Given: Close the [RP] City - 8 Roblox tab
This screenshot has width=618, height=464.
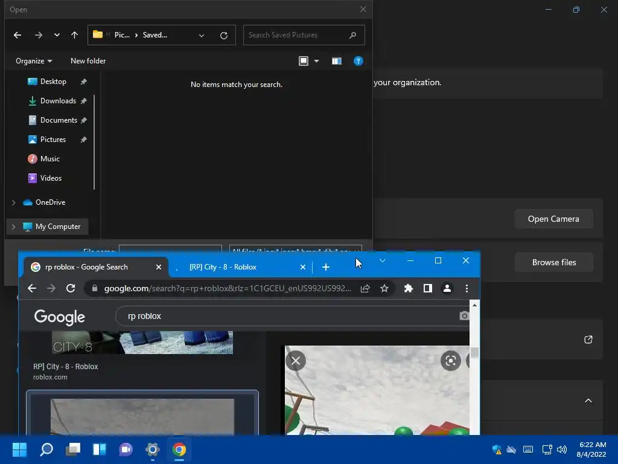Looking at the screenshot, I should click(x=303, y=267).
